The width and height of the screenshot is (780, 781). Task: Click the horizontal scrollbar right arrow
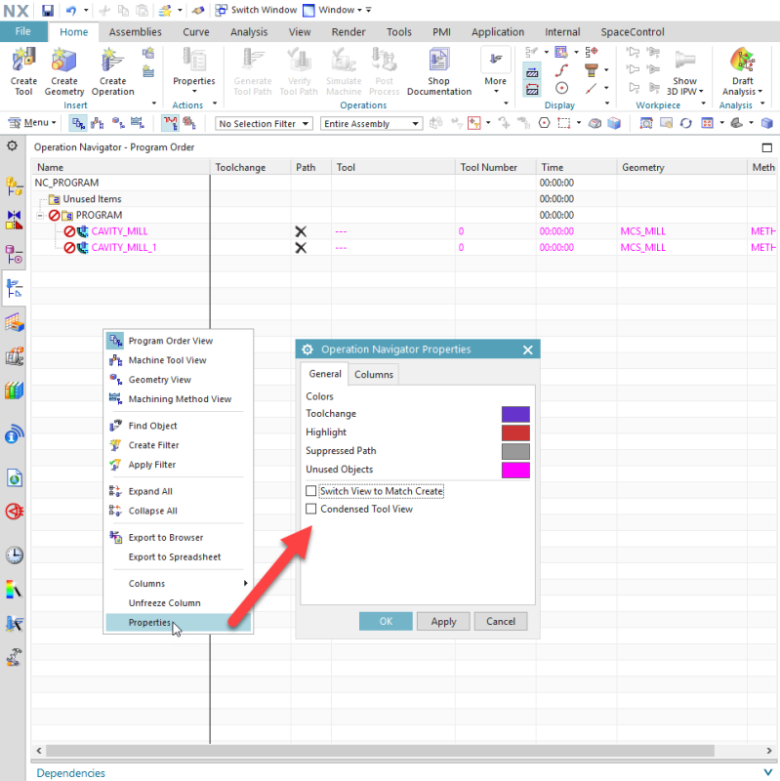pos(769,750)
